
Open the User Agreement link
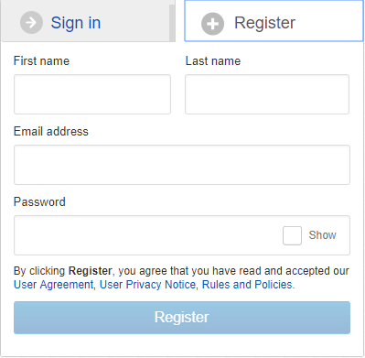pos(54,285)
